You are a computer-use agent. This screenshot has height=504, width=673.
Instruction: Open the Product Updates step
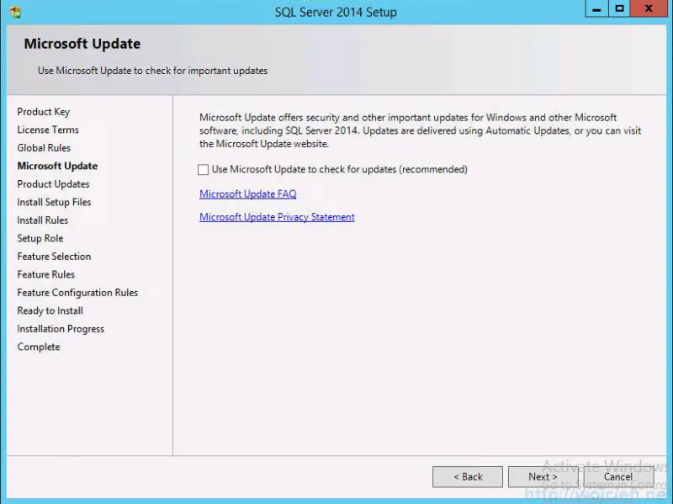click(x=53, y=183)
